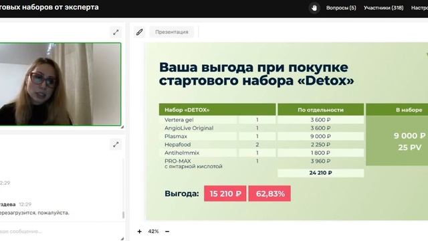The height and width of the screenshot is (241, 428).
Task: Click the chat scrollbar handle
Action: click(123, 215)
